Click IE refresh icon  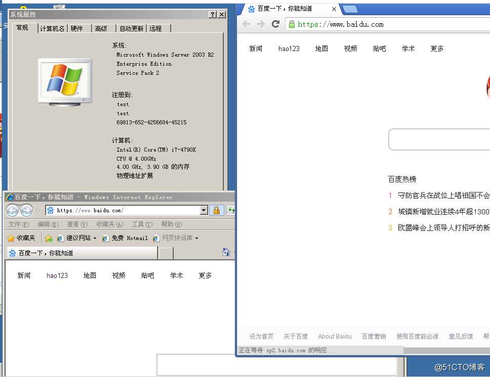(x=231, y=210)
